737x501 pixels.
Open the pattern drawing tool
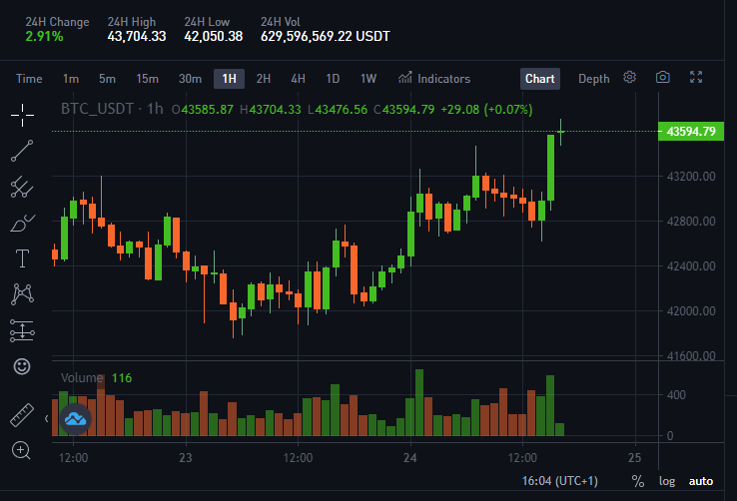click(x=22, y=294)
